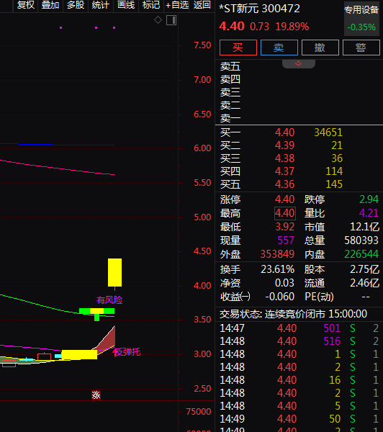The image size is (383, 432).
Task: Select the 多股 multi-stock view
Action: (x=75, y=5)
